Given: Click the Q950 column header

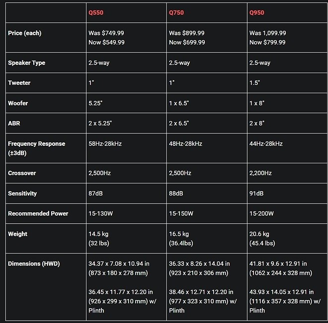Looking at the screenshot, I should (256, 12).
